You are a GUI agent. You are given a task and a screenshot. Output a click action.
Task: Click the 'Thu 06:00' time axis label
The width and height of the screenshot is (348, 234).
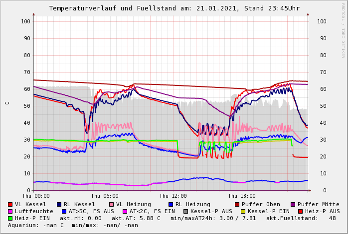[x=105, y=196]
